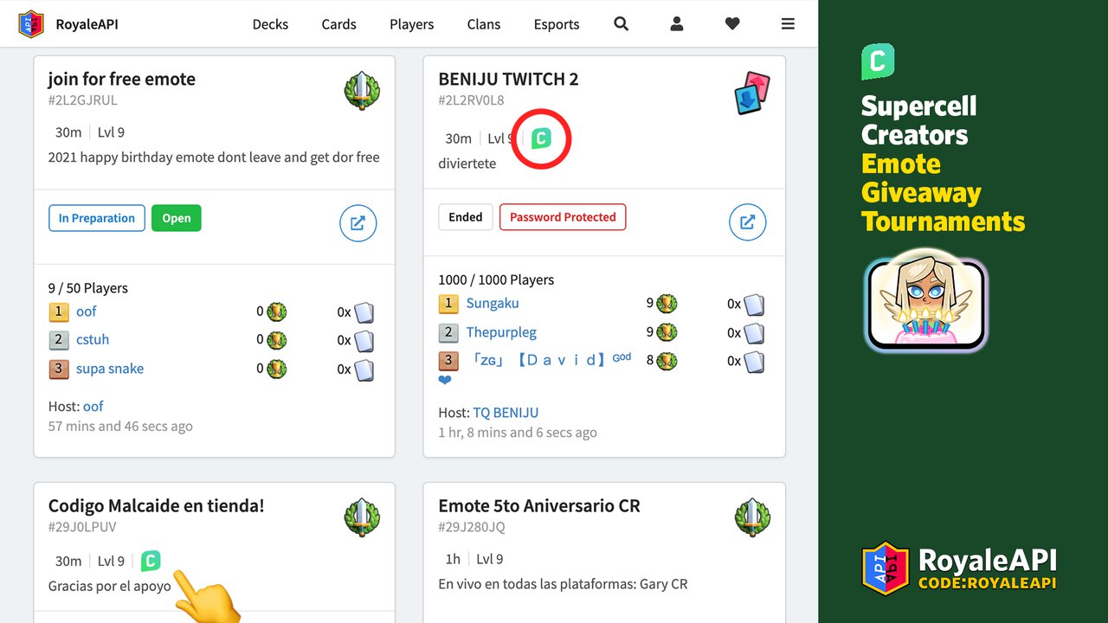Click the Password Protected tag
This screenshot has width=1108, height=623.
coord(563,217)
